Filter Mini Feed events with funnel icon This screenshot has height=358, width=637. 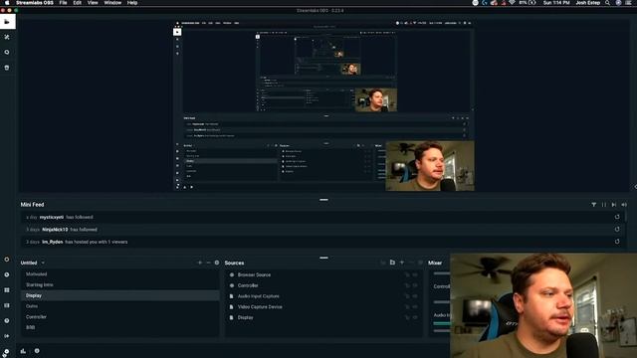coord(594,205)
